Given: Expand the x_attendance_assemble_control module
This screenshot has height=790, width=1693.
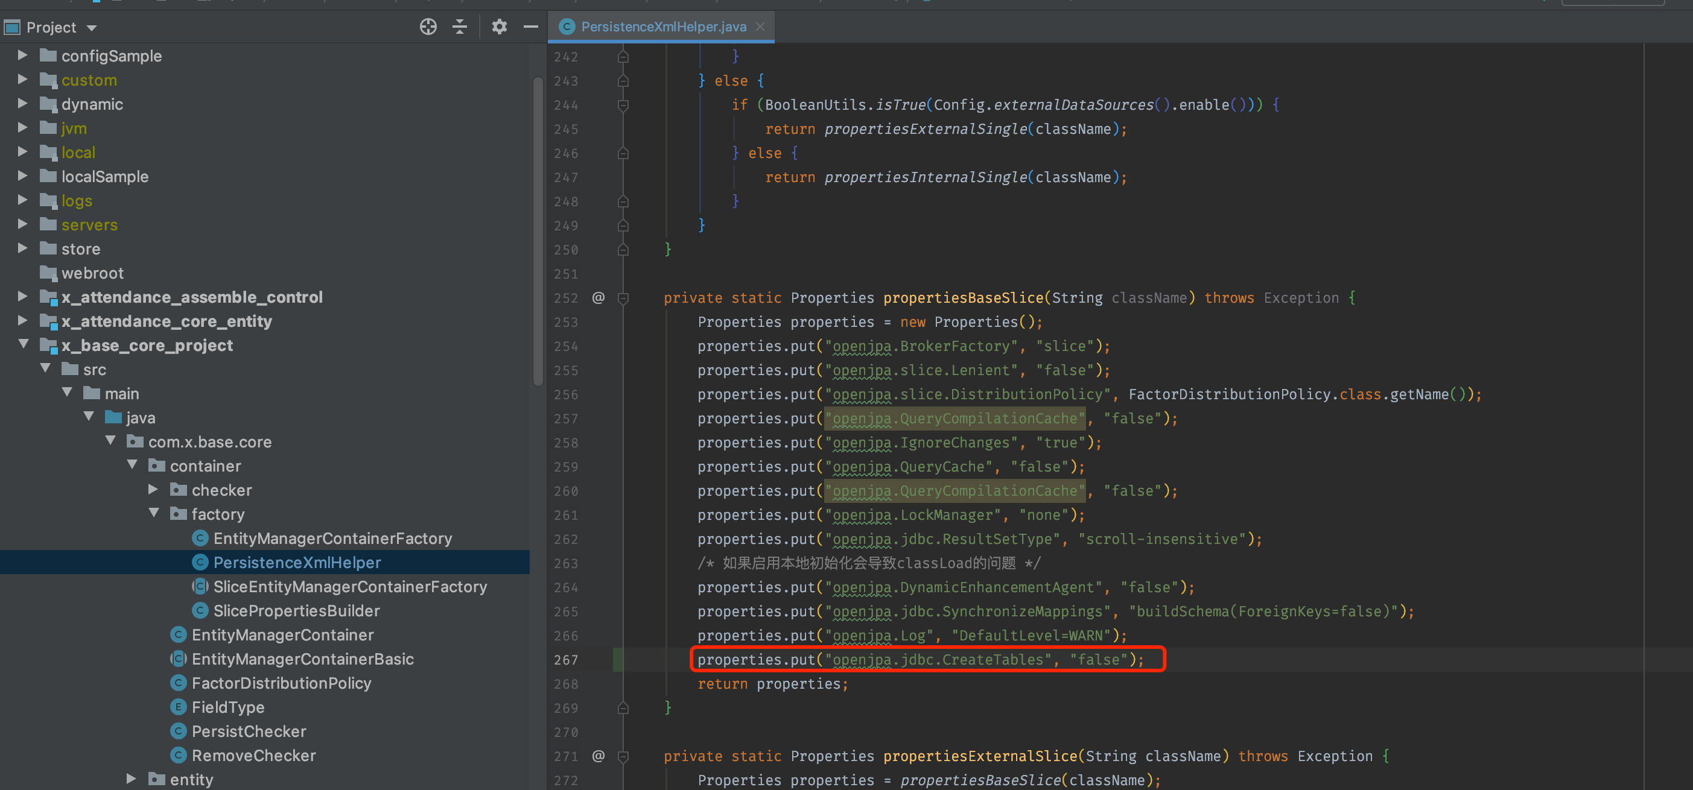Looking at the screenshot, I should [x=22, y=297].
